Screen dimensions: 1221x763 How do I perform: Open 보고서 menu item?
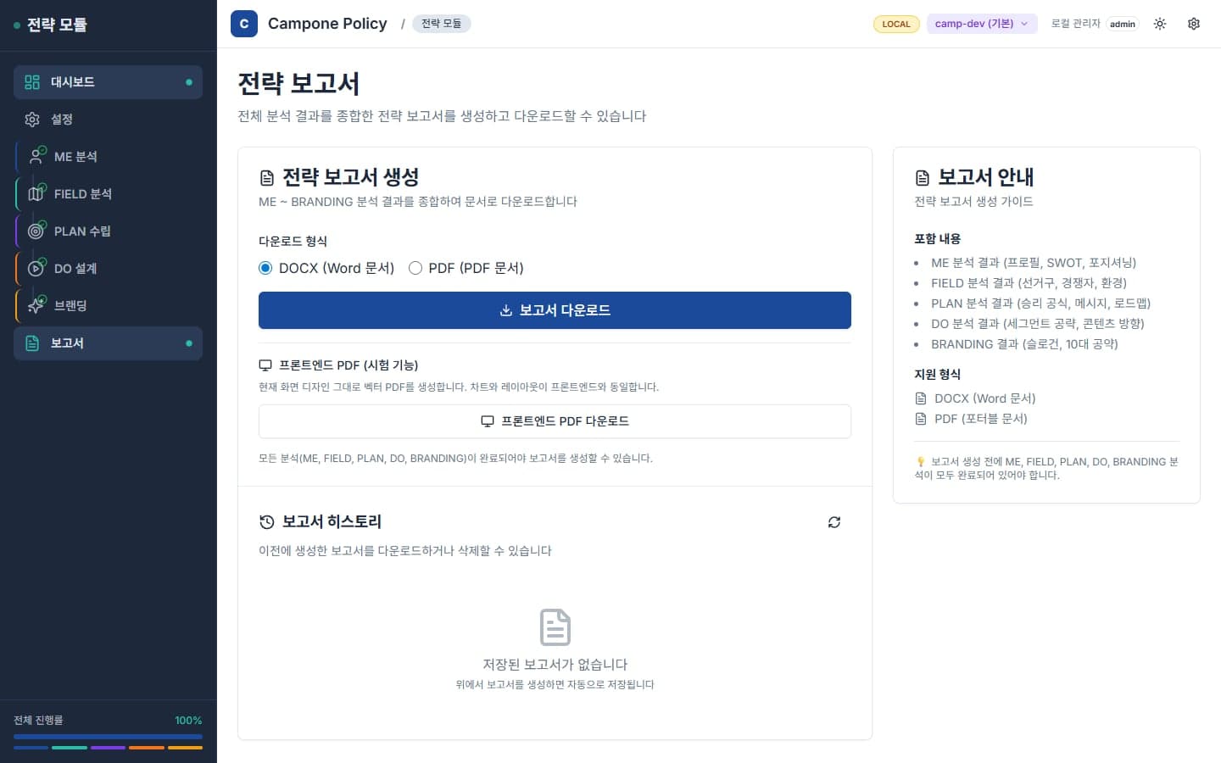[x=109, y=343]
